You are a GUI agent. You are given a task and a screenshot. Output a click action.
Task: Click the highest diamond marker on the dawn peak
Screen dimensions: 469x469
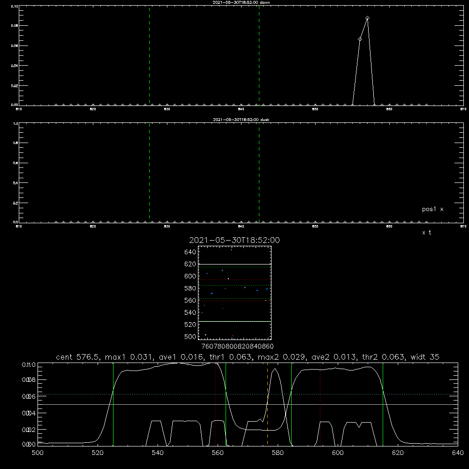367,18
